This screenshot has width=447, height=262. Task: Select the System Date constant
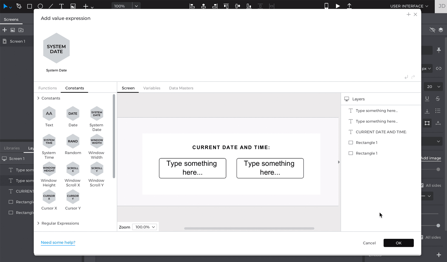96,113
